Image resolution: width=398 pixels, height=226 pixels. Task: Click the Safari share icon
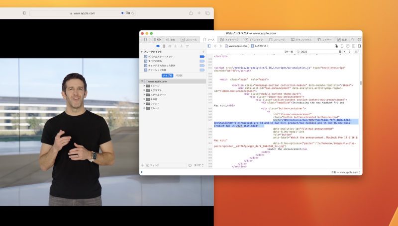click(x=191, y=13)
